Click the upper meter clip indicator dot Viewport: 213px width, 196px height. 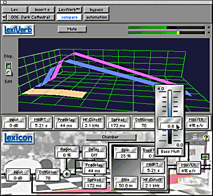click(x=209, y=28)
